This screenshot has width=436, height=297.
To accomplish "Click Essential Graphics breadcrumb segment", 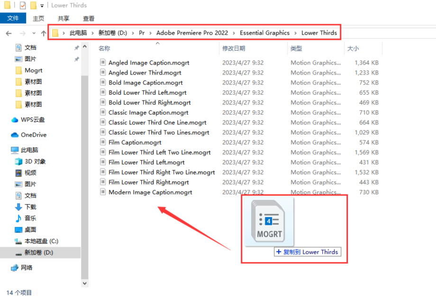I will pos(264,33).
